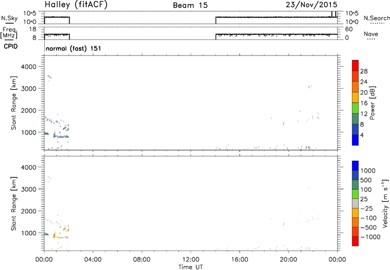Viewport: 390px width, 270px height.
Task: Click the blue bottom segment of power colorbar
Action: tap(355, 140)
